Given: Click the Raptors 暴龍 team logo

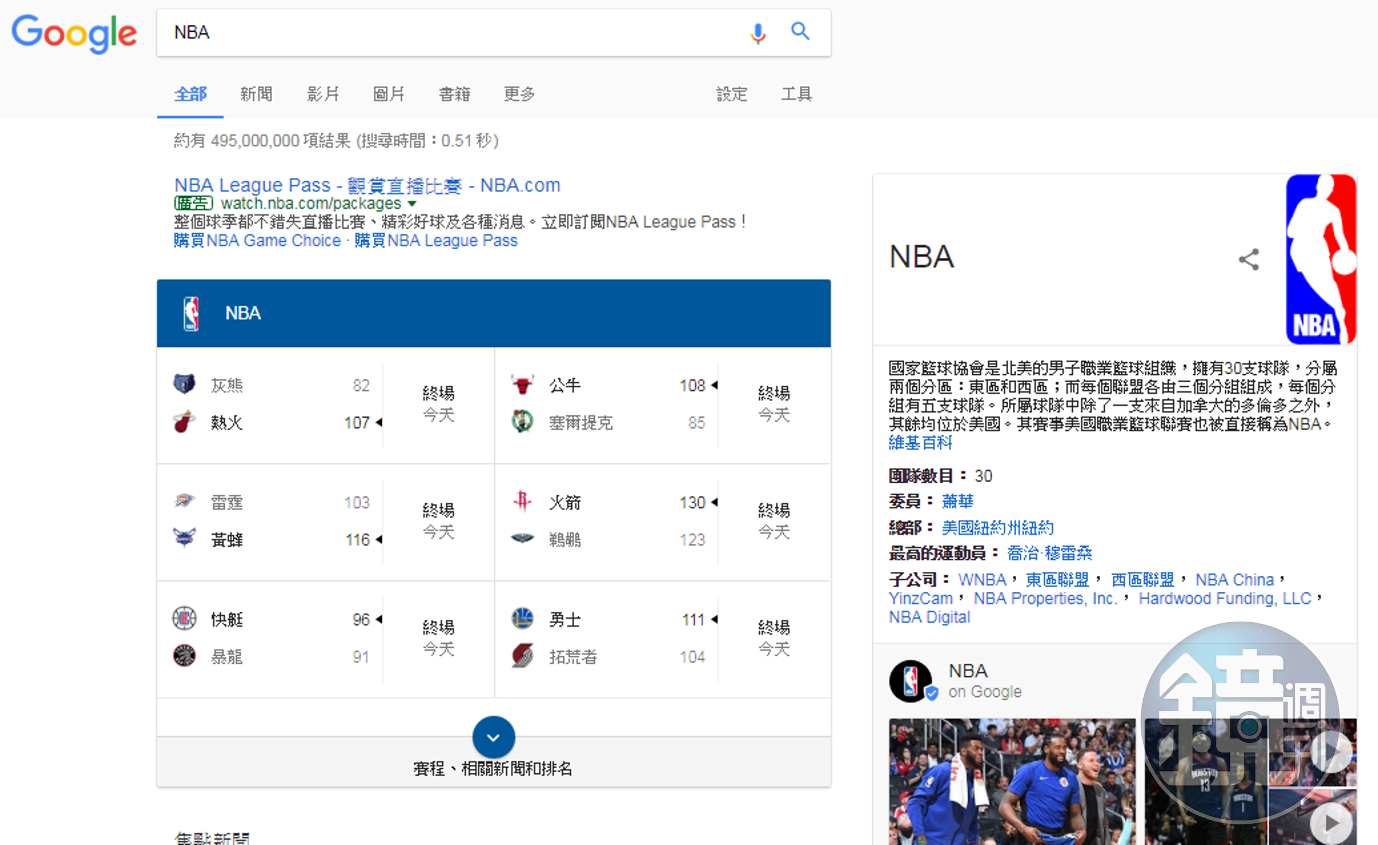Looking at the screenshot, I should click(184, 656).
